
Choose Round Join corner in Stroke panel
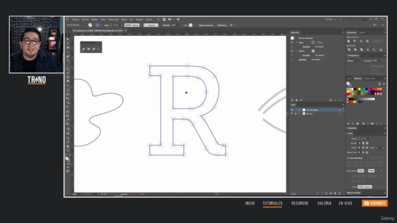click(x=364, y=147)
